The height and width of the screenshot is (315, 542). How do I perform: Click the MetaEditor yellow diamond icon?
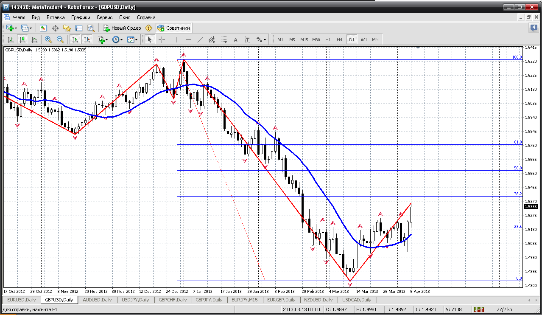click(x=148, y=28)
